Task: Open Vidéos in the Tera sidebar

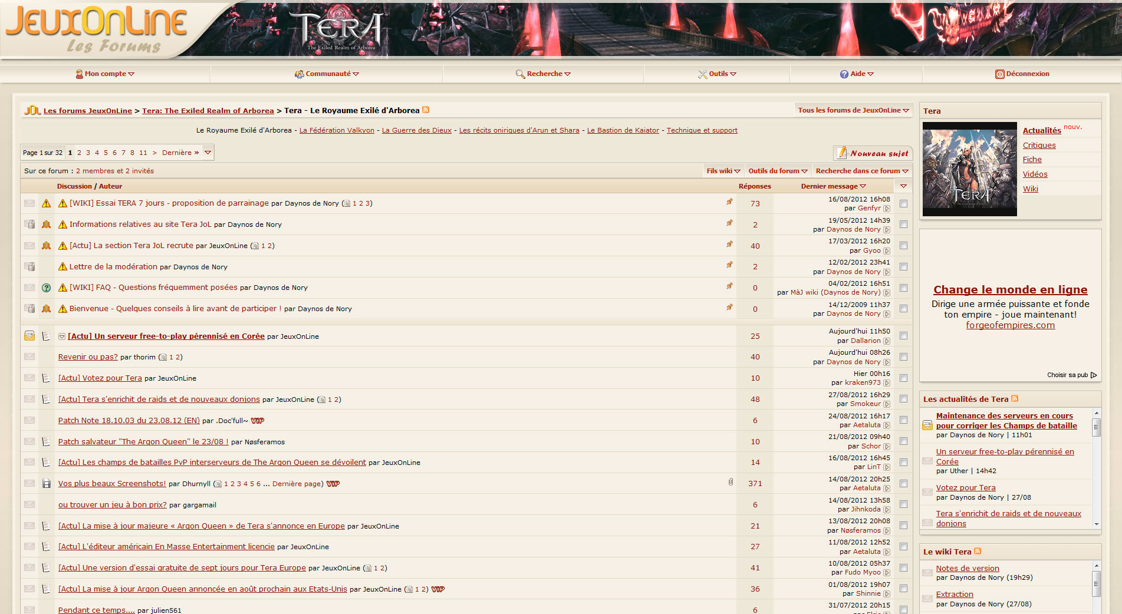Action: 1035,174
